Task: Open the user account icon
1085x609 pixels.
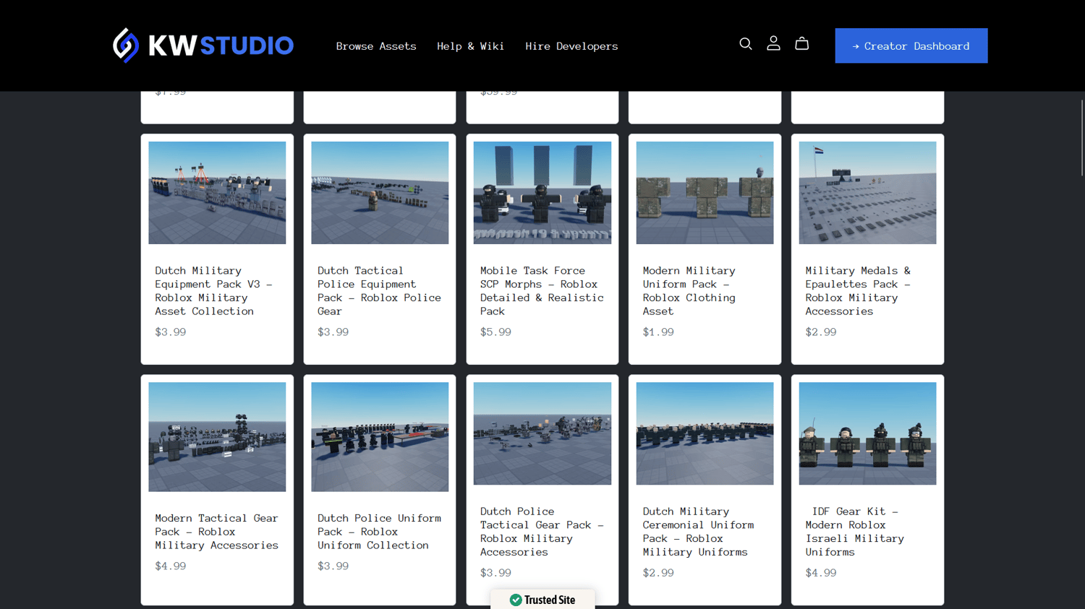Action: [773, 44]
